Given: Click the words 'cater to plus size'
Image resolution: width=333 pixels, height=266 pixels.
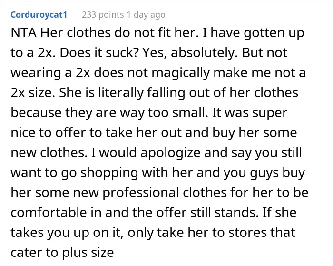Looking at the screenshot, I should 62,252.
